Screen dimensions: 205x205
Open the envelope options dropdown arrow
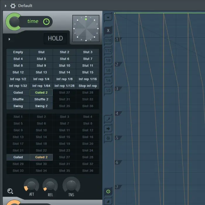[108, 17]
